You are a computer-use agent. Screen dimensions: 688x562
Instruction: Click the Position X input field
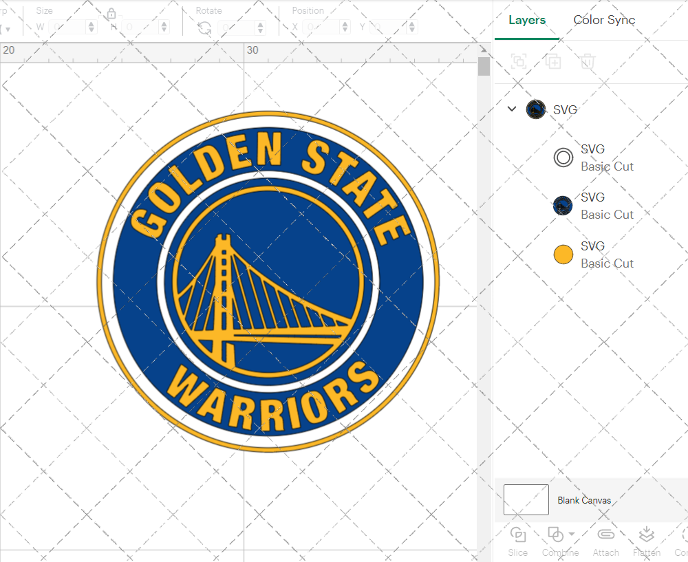pyautogui.click(x=321, y=28)
